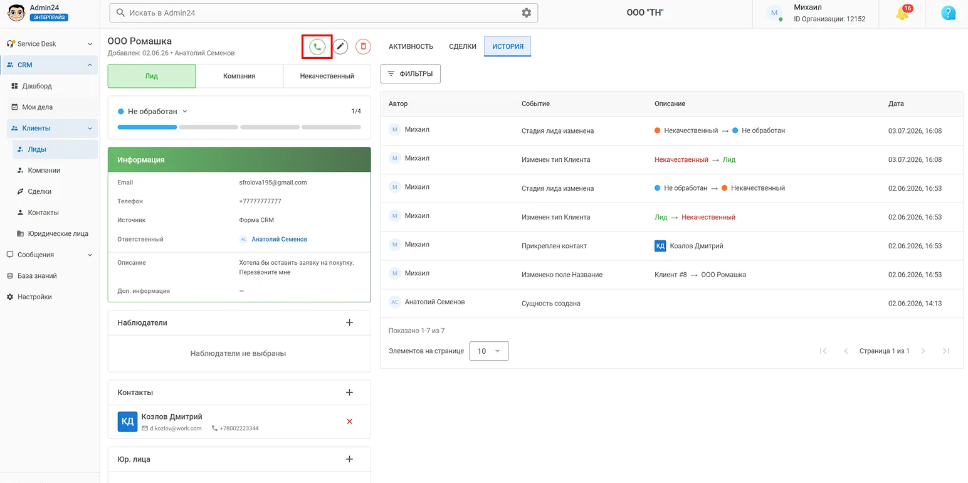Click the second lead stage progress segment
The image size is (968, 483).
pos(209,127)
